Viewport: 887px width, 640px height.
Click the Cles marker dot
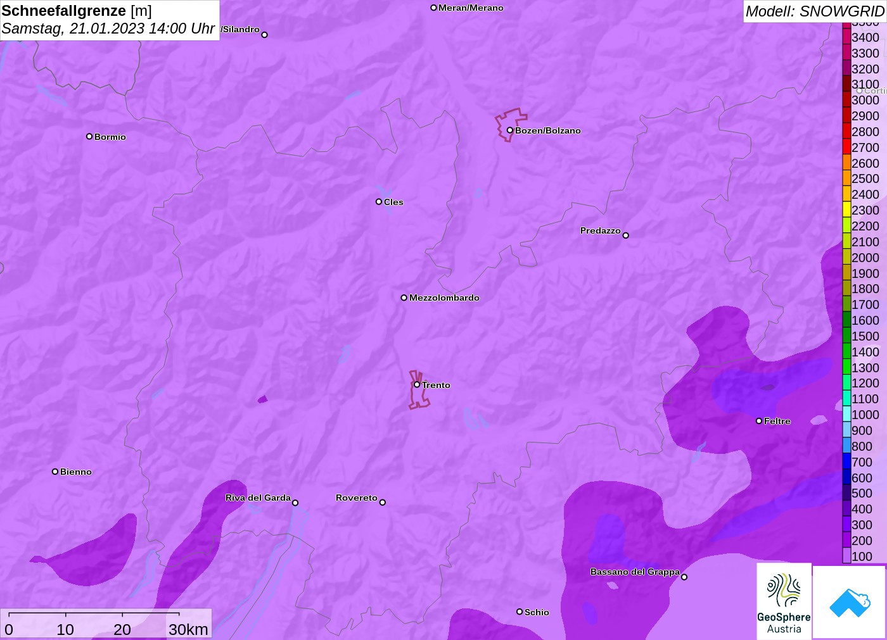coord(379,202)
